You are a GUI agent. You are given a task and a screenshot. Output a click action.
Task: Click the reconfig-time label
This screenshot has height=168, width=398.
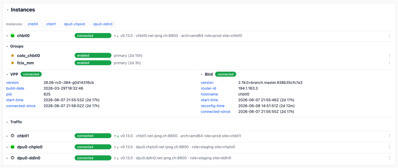click(213, 106)
